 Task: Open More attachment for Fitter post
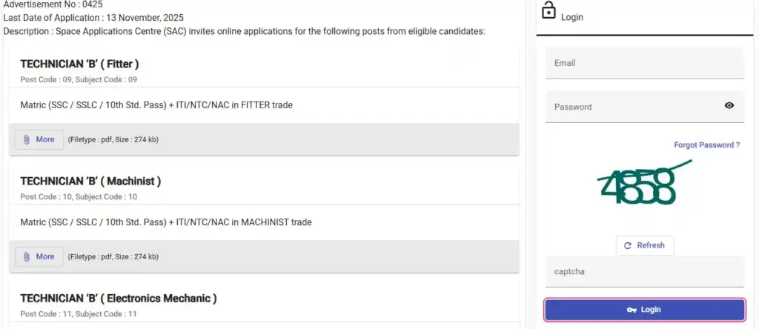[x=39, y=139]
